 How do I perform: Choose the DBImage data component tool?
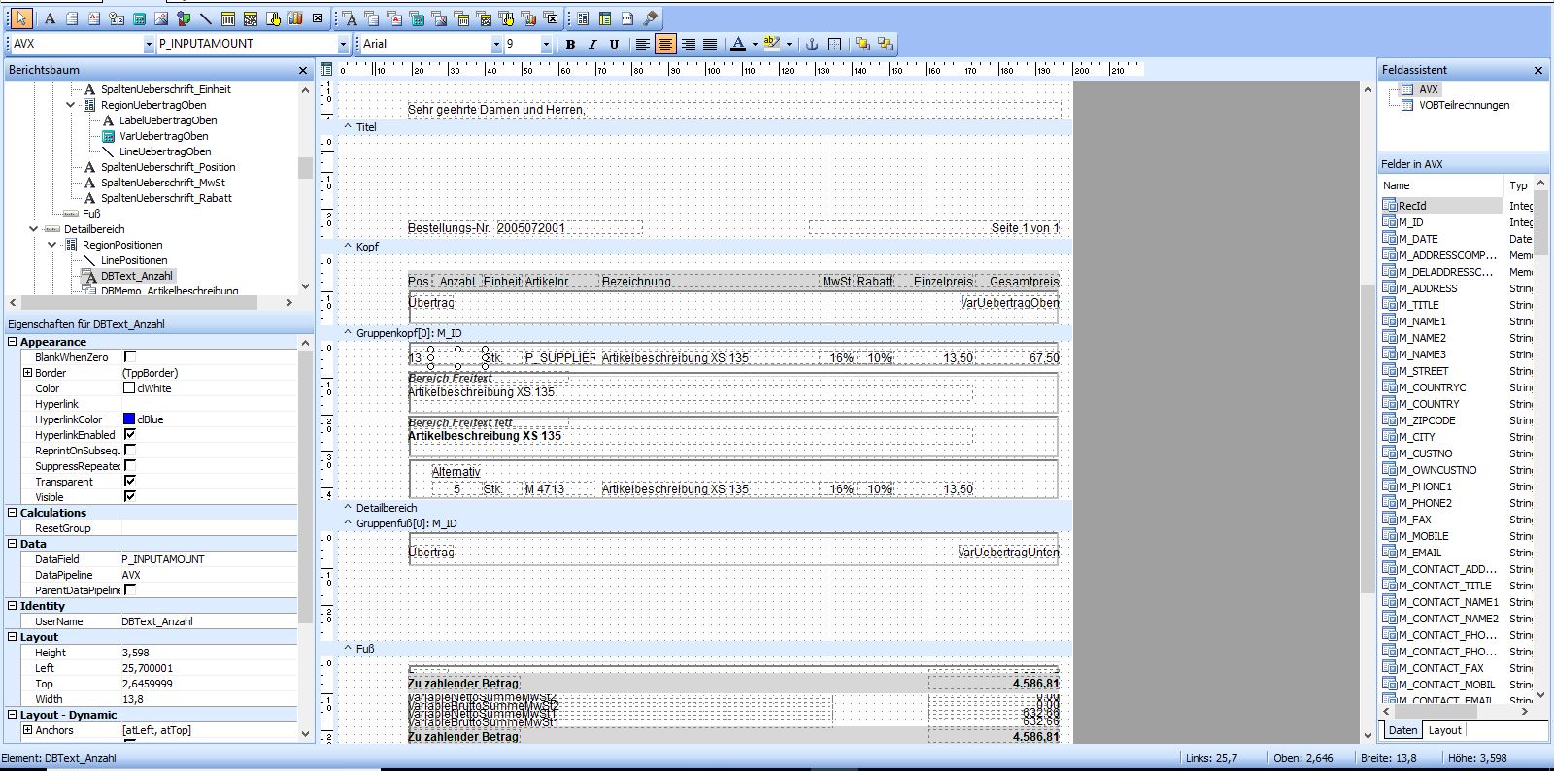pyautogui.click(x=439, y=18)
